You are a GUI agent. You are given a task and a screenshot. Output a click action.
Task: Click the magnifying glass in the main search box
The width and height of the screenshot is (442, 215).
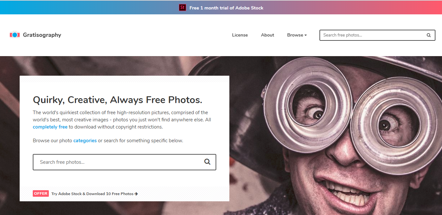[207, 162]
